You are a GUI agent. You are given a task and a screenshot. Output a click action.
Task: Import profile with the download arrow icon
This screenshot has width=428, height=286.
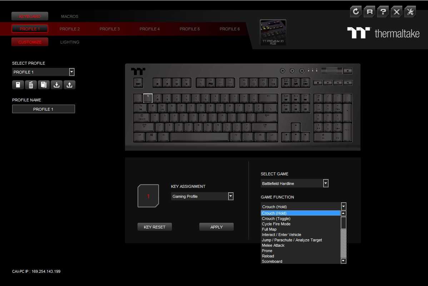coord(56,85)
